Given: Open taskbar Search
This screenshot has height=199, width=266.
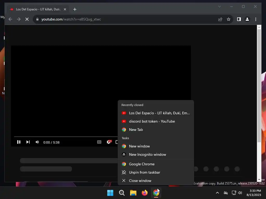Looking at the screenshot, I should [x=122, y=193].
